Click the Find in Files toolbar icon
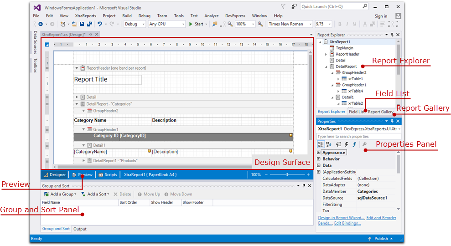This screenshot has height=246, width=451. click(215, 24)
